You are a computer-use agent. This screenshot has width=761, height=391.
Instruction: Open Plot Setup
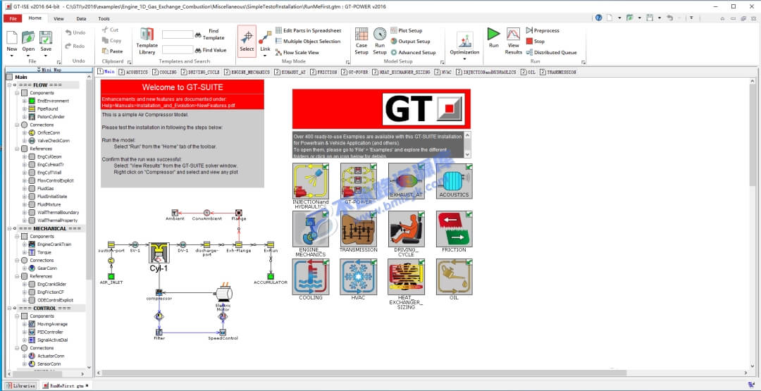(407, 30)
